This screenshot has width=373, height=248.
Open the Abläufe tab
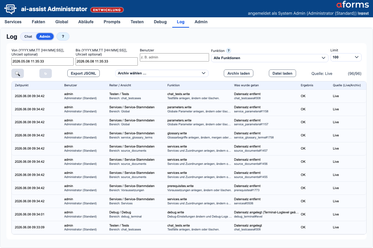point(86,22)
